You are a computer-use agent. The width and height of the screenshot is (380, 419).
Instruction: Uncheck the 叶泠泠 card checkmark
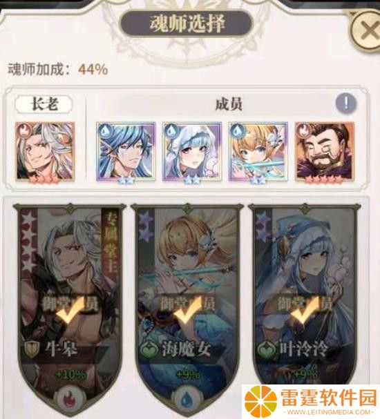(x=304, y=309)
